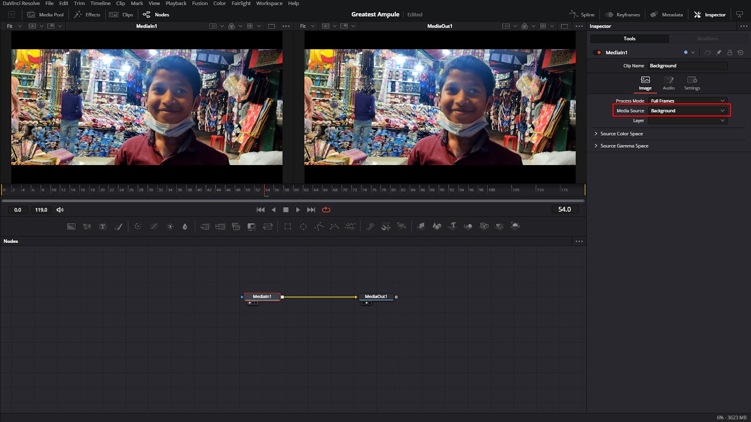
Task: Add a Text+ node from the toolbar
Action: click(102, 226)
